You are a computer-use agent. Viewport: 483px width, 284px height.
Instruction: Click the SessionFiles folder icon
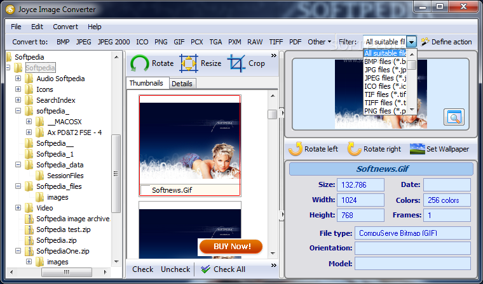(x=40, y=176)
